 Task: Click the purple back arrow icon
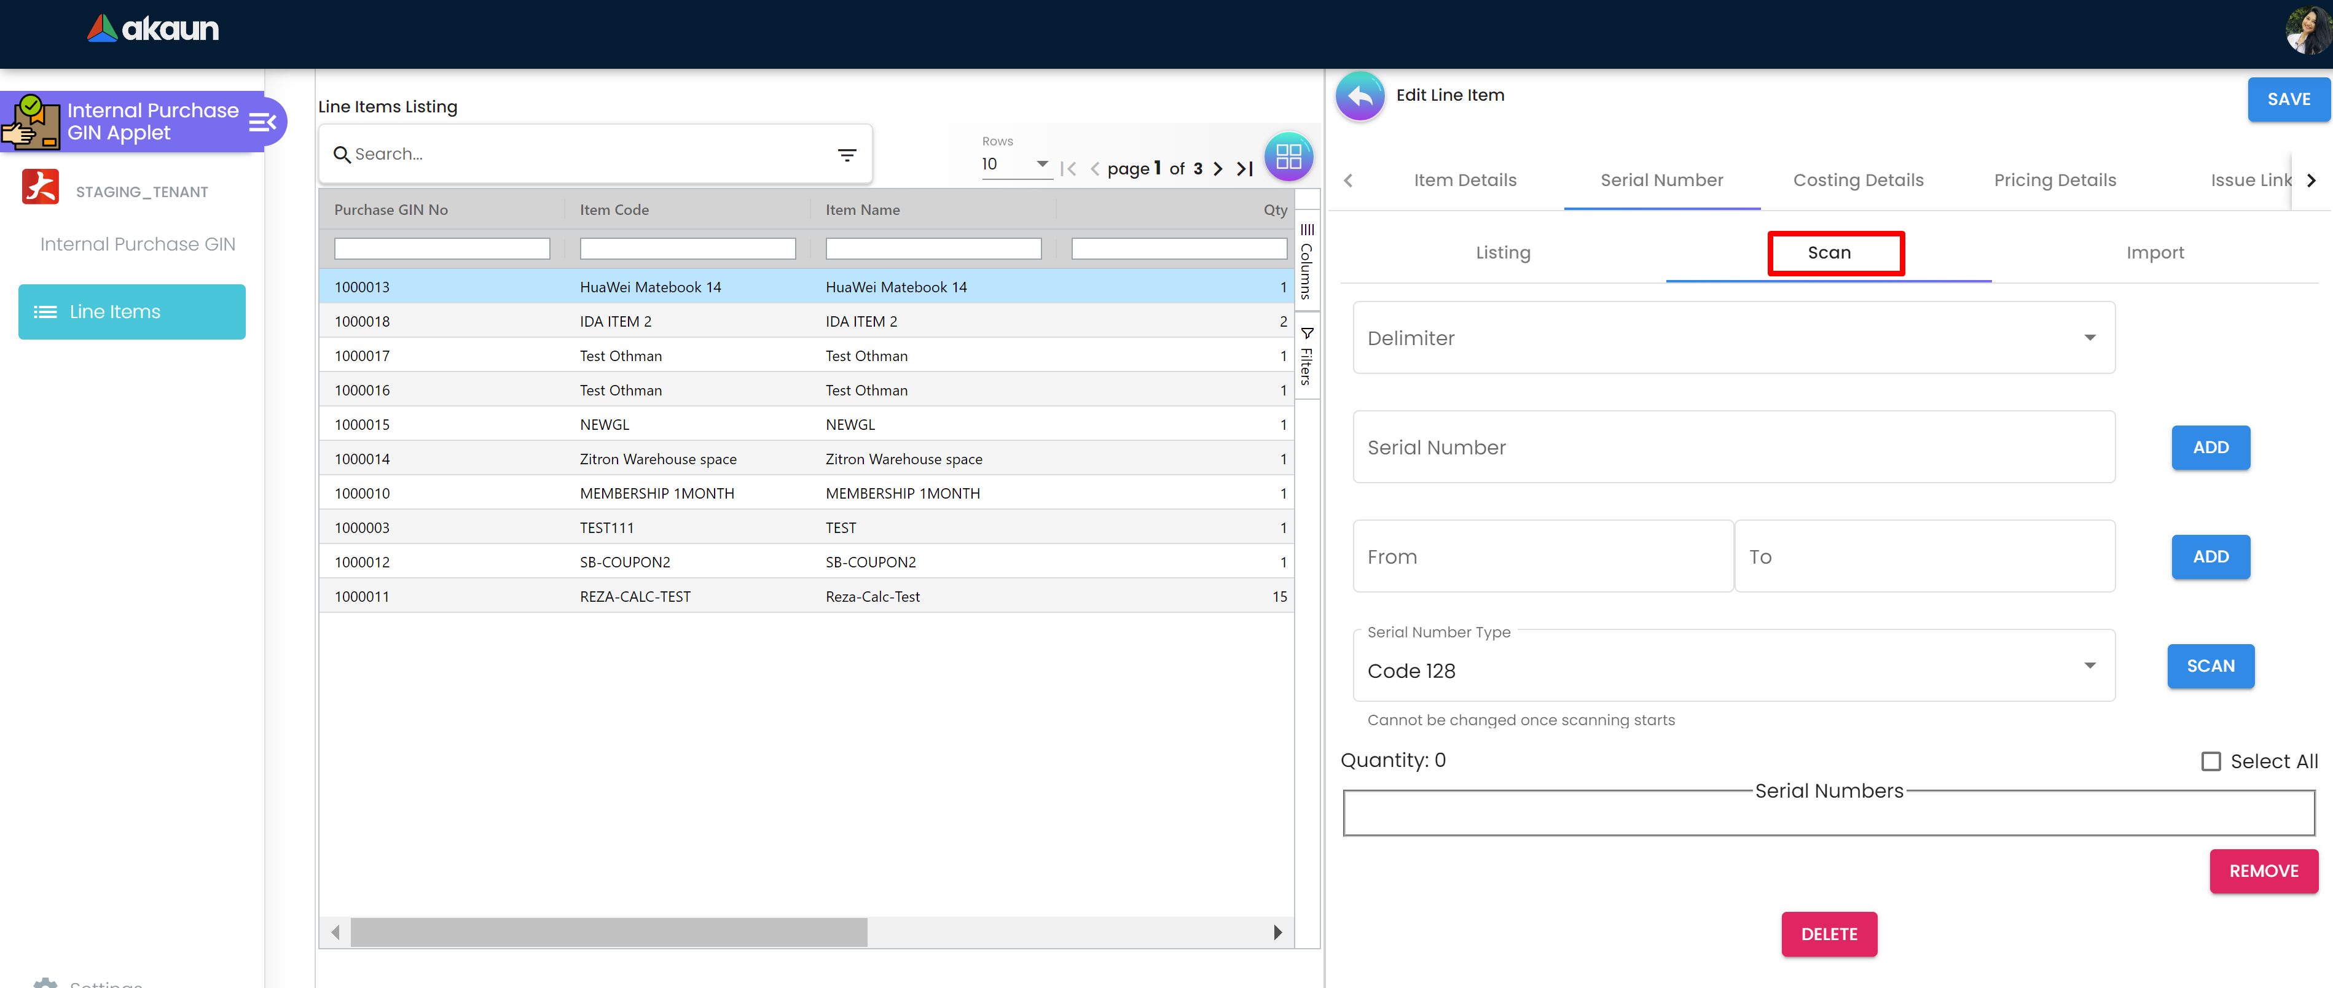tap(1359, 96)
